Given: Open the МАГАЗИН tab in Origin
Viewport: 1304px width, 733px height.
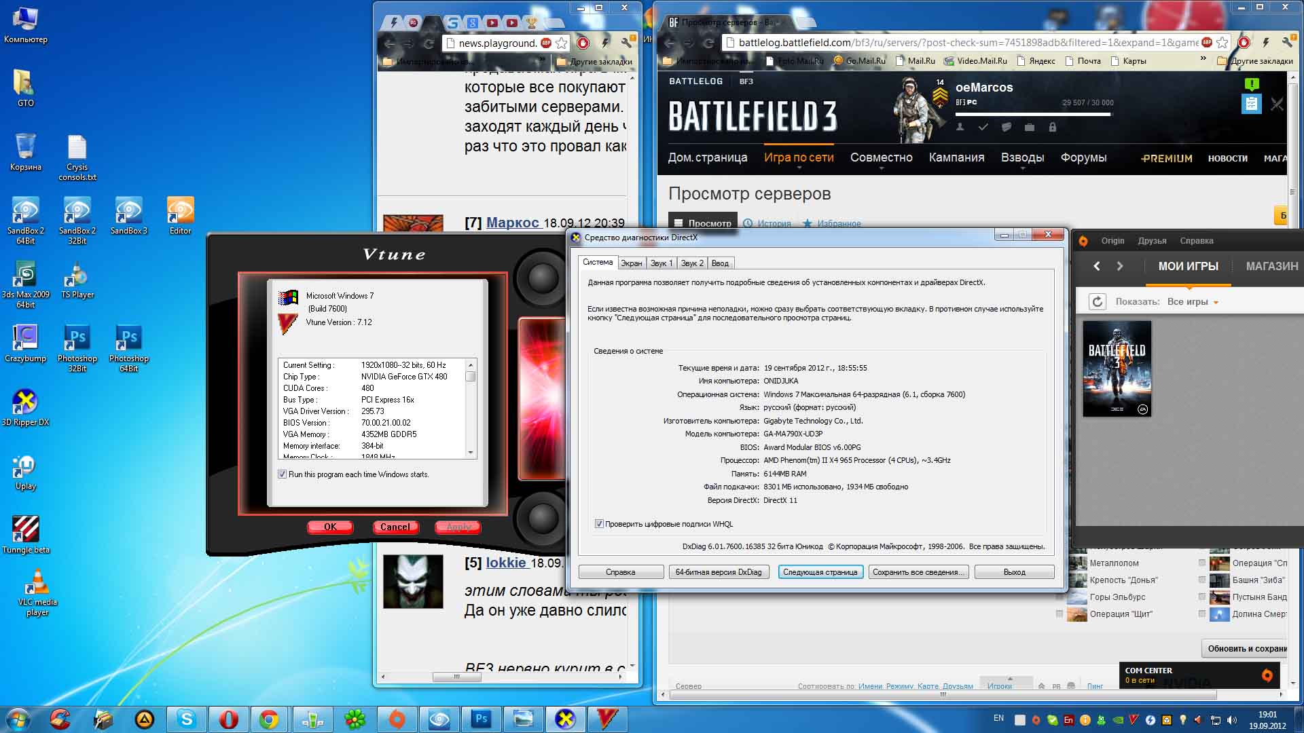Looking at the screenshot, I should (1271, 266).
